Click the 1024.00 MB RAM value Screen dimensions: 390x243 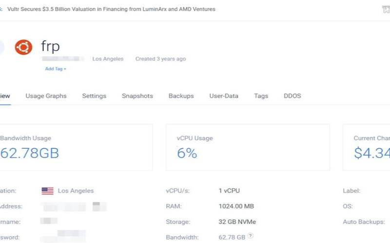(x=236, y=206)
